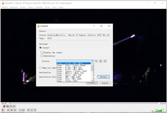Viewport: 167px width, 113px height.
Task: Skip to the previous media item
Action: [x=8, y=110]
